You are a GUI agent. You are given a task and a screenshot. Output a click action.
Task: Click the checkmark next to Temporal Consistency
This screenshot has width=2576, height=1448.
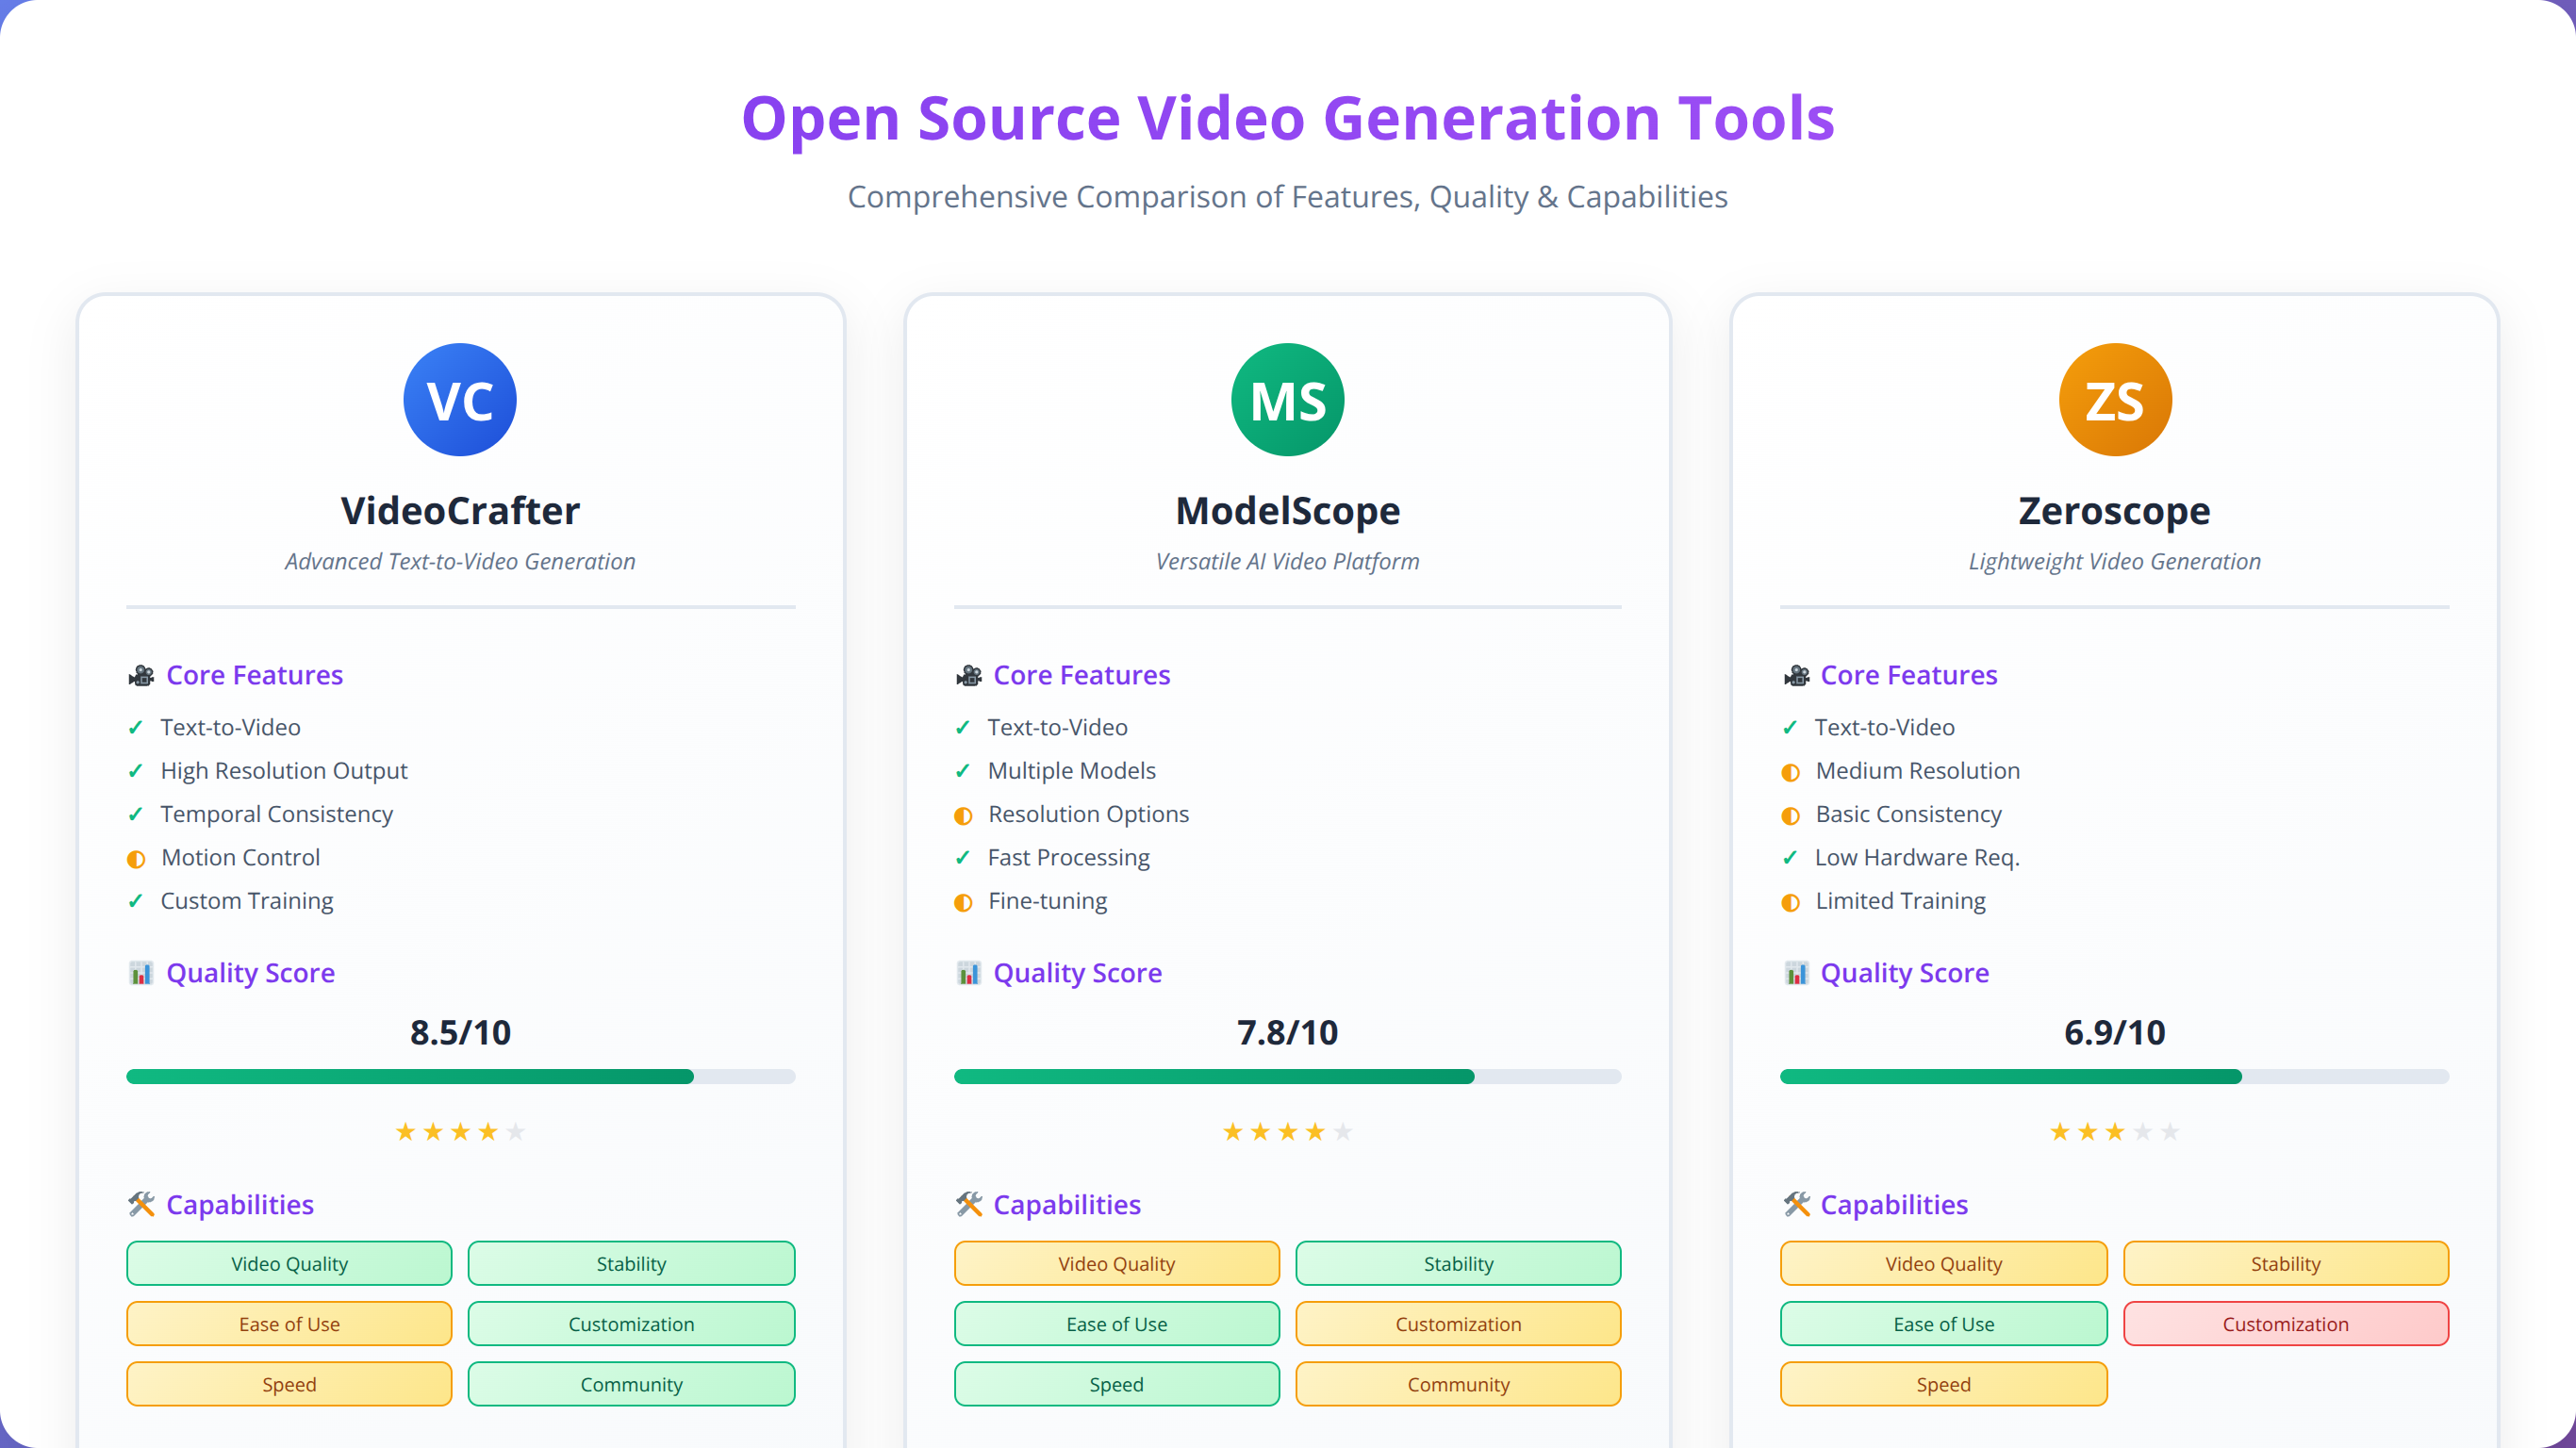click(x=136, y=815)
